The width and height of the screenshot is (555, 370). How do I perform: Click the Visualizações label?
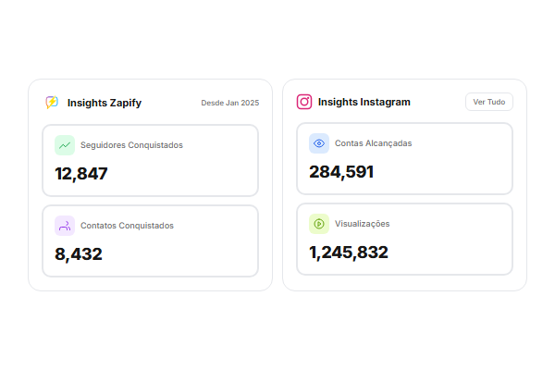click(363, 224)
